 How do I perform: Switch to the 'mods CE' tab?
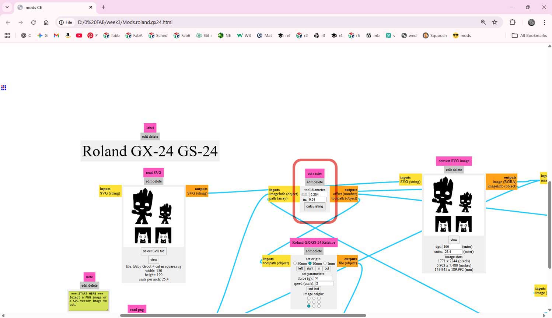click(55, 7)
